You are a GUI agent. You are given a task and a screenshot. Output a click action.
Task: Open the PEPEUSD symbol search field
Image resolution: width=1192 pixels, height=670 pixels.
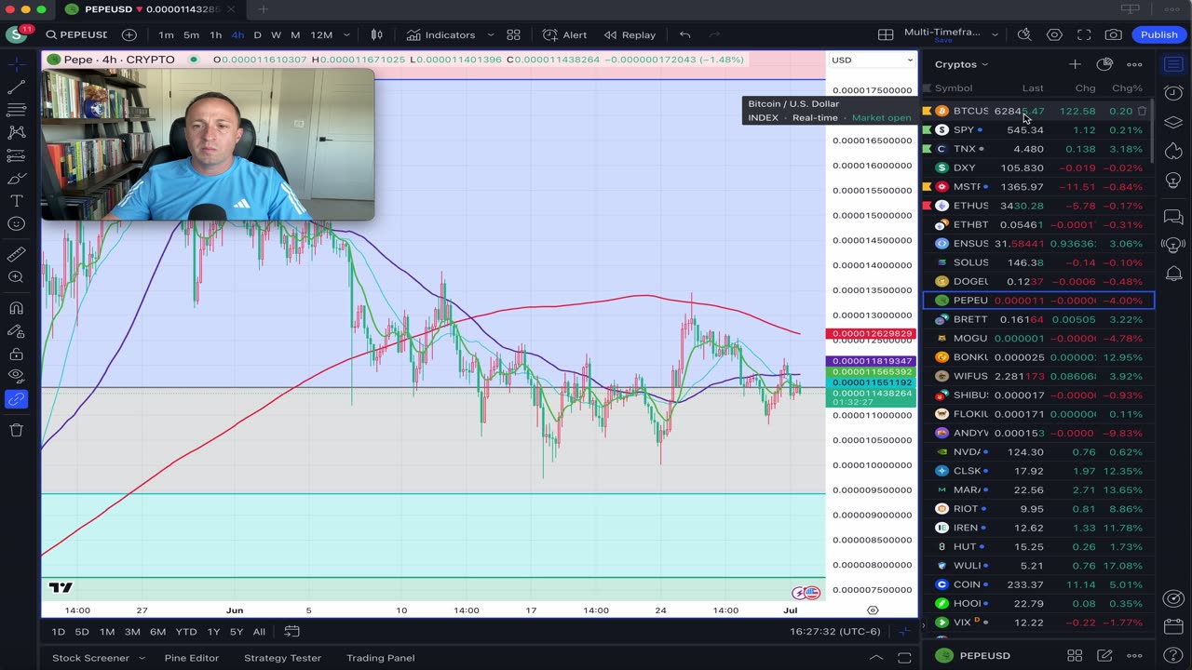76,34
